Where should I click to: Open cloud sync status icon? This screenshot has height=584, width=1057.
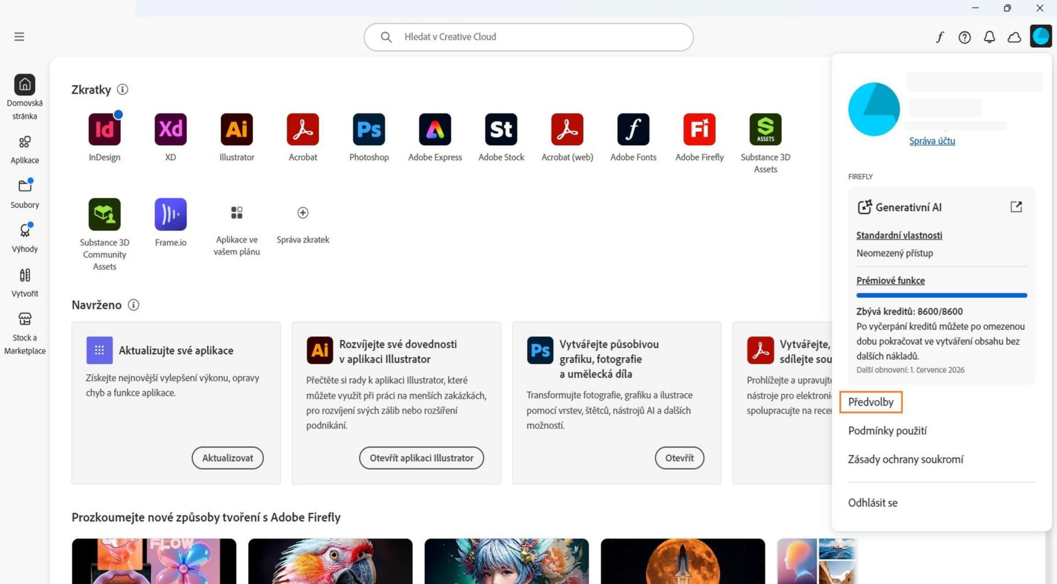[x=1014, y=37]
